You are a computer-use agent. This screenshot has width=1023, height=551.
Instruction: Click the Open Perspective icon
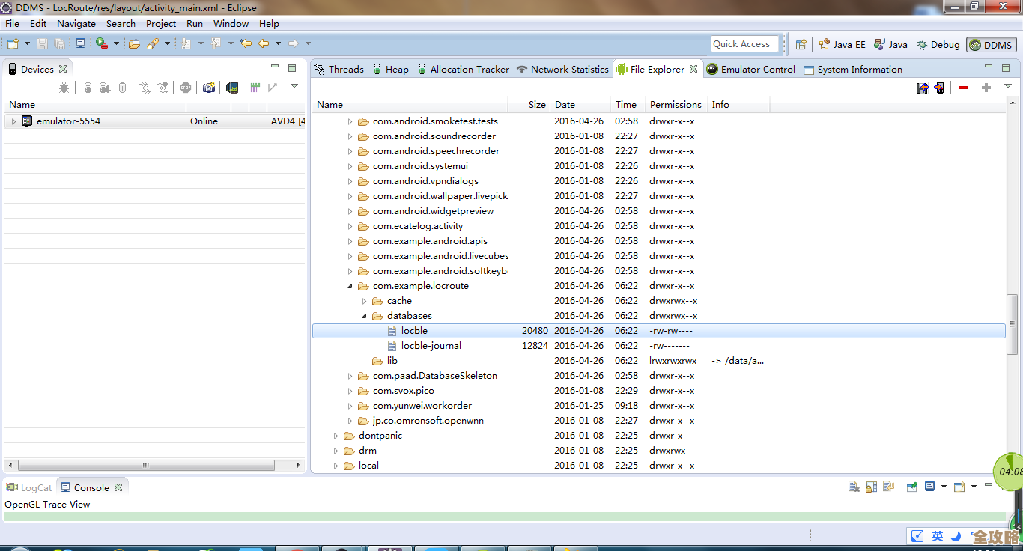(x=801, y=44)
